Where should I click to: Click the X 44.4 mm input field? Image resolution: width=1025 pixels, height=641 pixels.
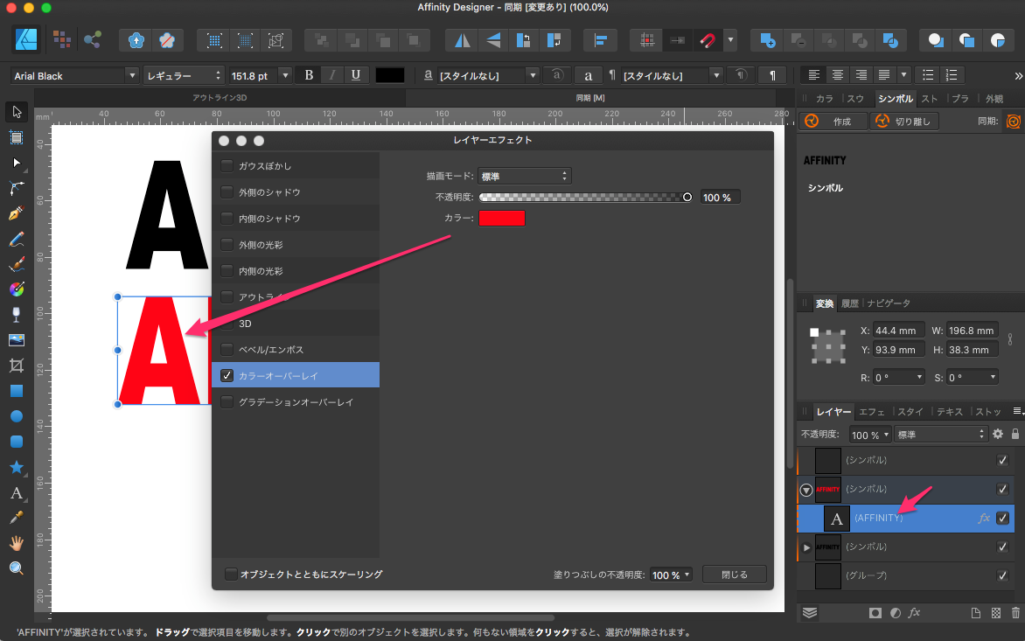[899, 331]
